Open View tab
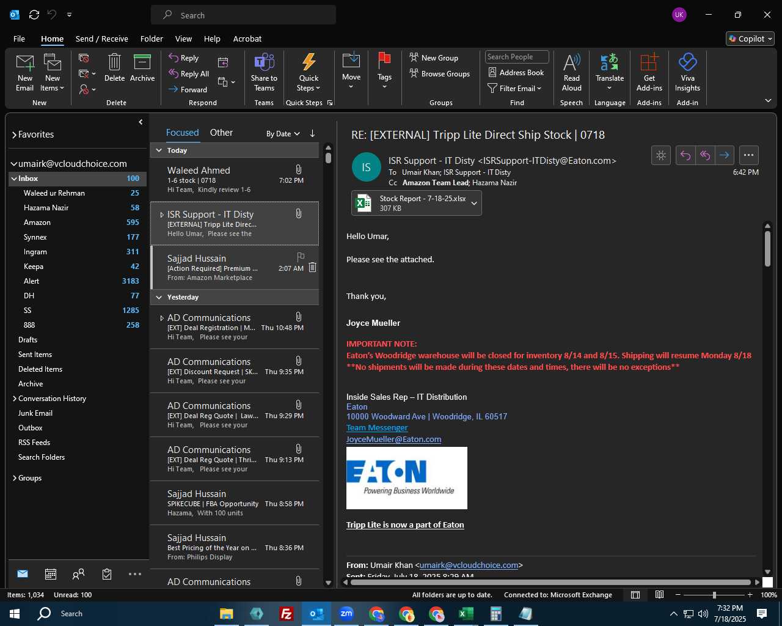The height and width of the screenshot is (626, 782). pyautogui.click(x=183, y=39)
